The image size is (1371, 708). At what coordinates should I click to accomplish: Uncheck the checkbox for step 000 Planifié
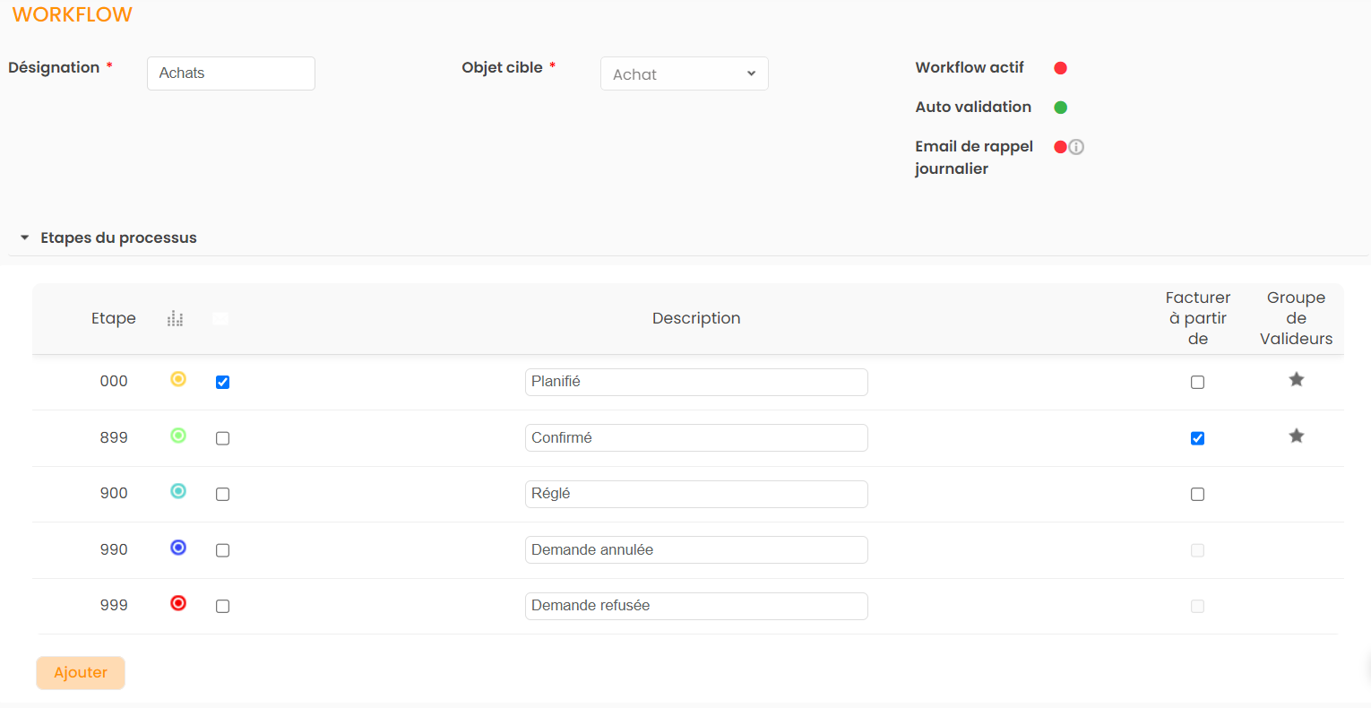click(x=222, y=382)
